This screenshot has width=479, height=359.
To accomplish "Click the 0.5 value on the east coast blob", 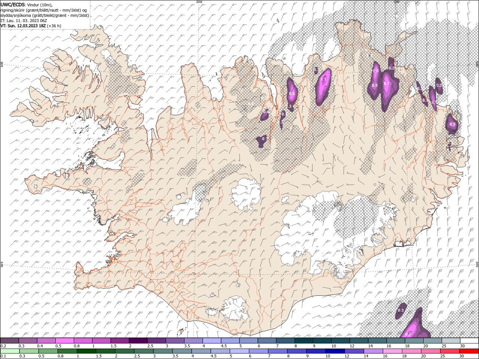I will pos(452,124).
